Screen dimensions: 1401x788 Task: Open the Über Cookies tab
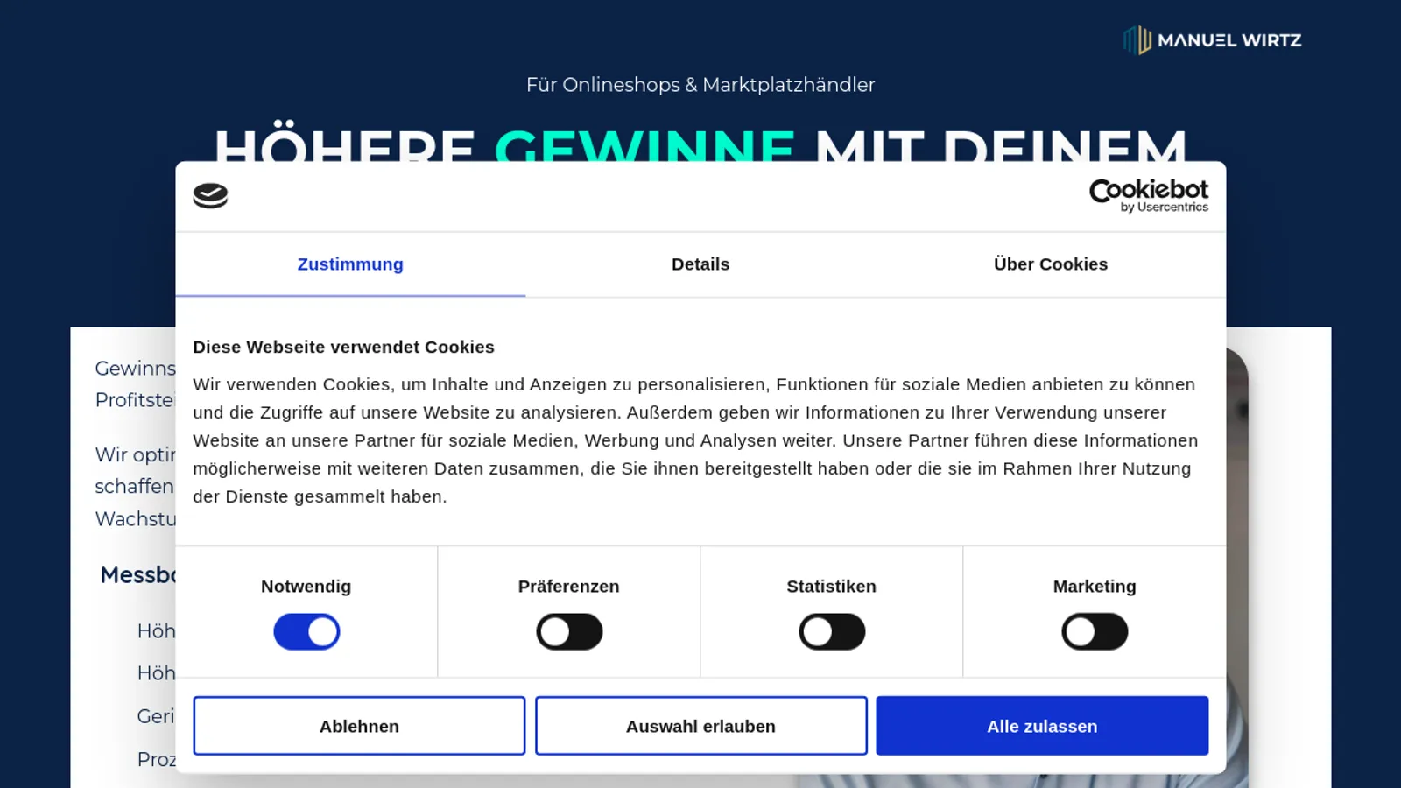pyautogui.click(x=1051, y=264)
